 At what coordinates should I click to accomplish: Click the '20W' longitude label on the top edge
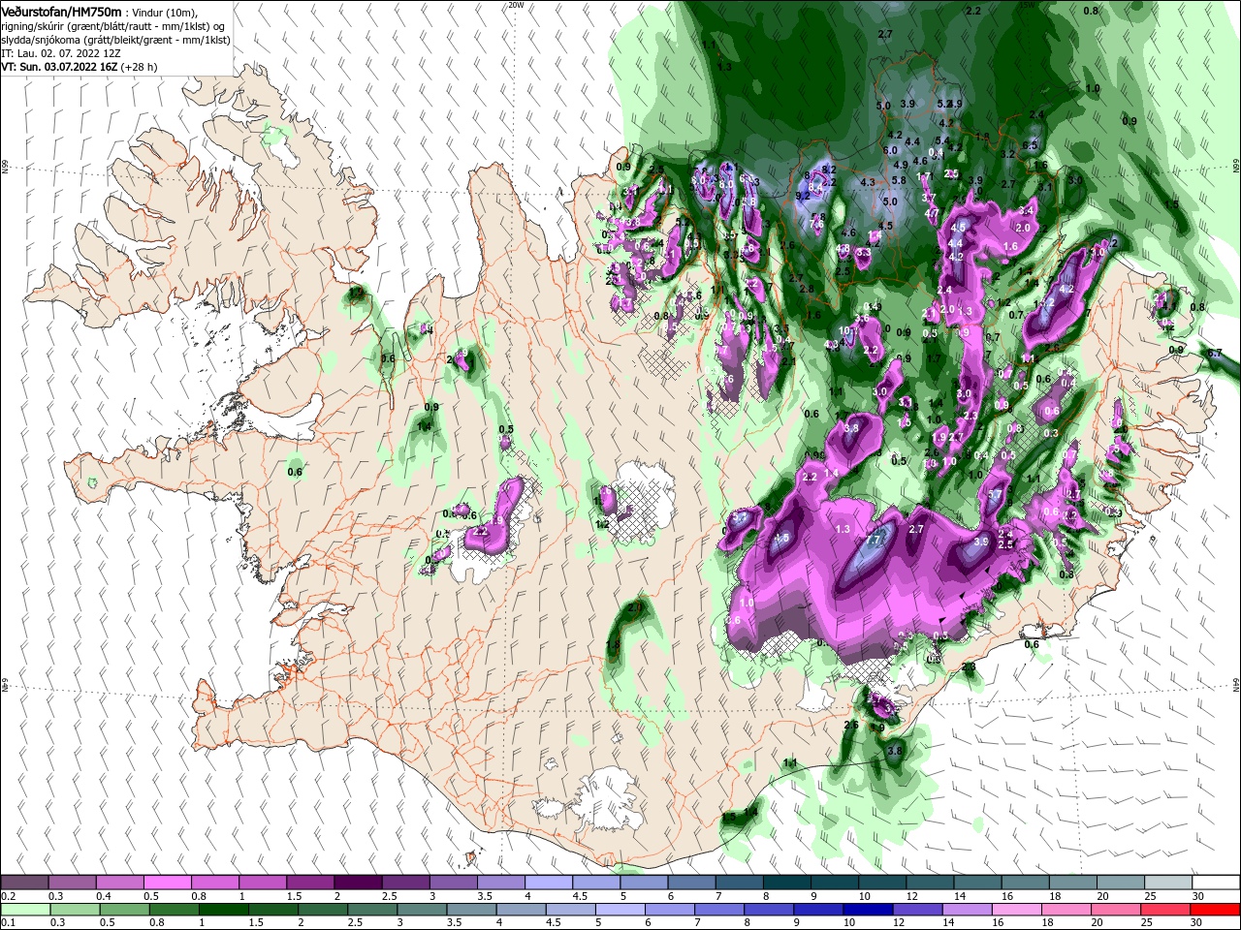tap(516, 5)
